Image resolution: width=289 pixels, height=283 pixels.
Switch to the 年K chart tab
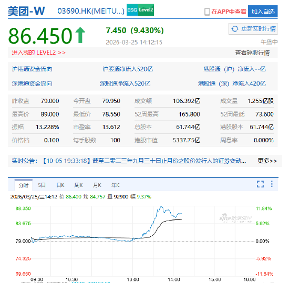[x=116, y=185]
